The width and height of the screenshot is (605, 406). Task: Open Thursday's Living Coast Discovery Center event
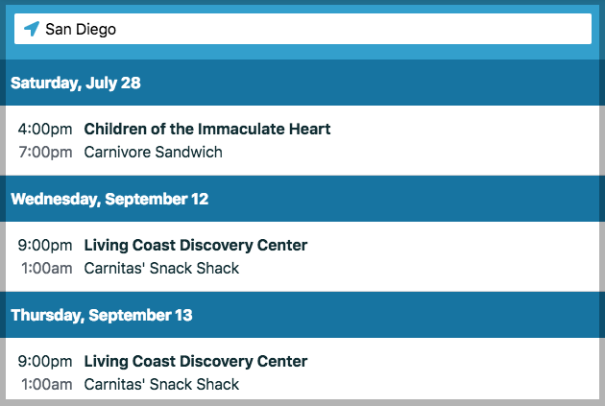(196, 361)
